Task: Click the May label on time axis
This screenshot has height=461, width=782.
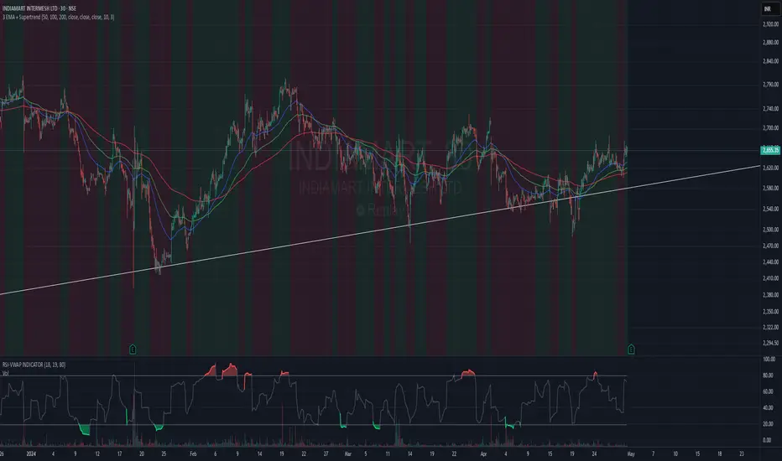Action: pos(631,454)
